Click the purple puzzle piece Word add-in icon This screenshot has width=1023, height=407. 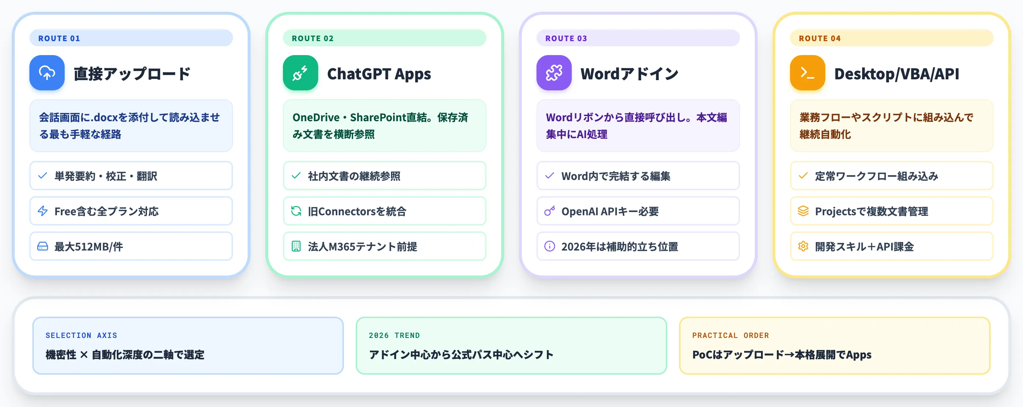554,73
